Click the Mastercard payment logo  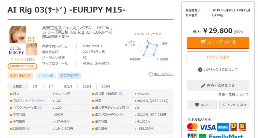click(x=192, y=127)
